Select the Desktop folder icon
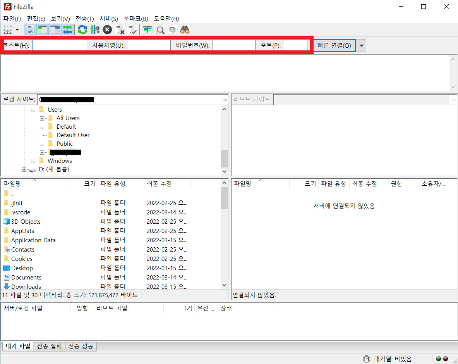 [7, 268]
